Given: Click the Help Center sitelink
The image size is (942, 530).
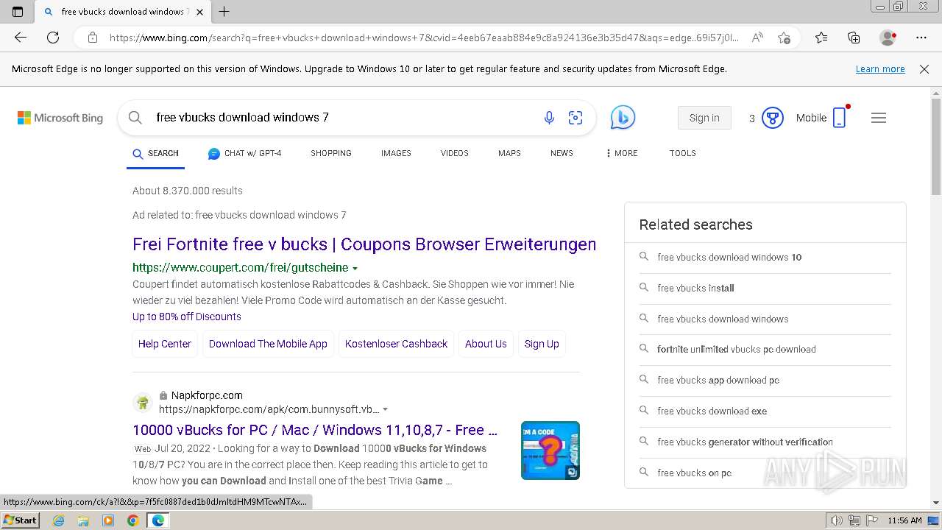Looking at the screenshot, I should click(x=165, y=344).
